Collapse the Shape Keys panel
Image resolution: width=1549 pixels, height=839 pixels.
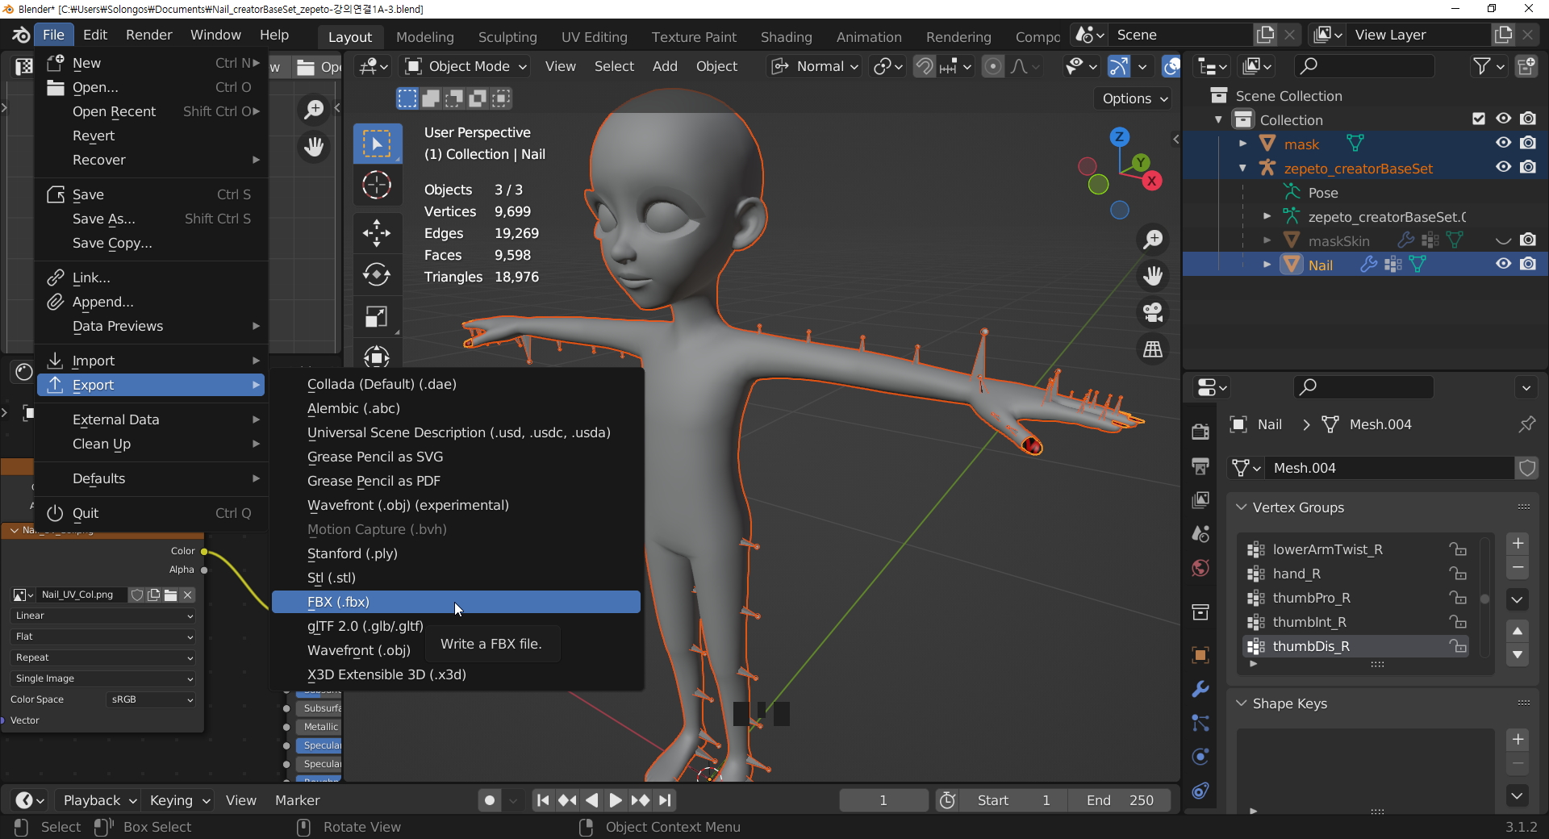click(x=1242, y=703)
